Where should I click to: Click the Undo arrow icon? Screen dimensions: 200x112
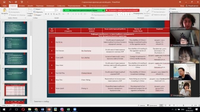coord(10,2)
